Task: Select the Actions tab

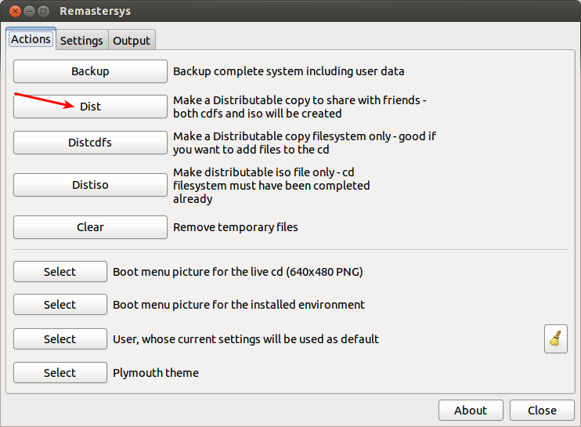Action: 31,39
